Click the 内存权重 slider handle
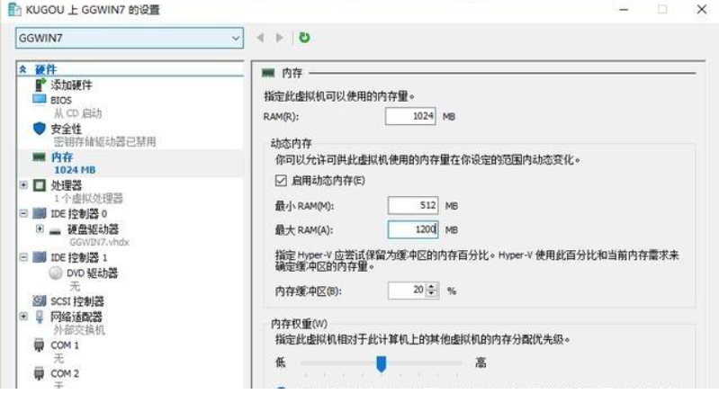The image size is (719, 394). [381, 363]
